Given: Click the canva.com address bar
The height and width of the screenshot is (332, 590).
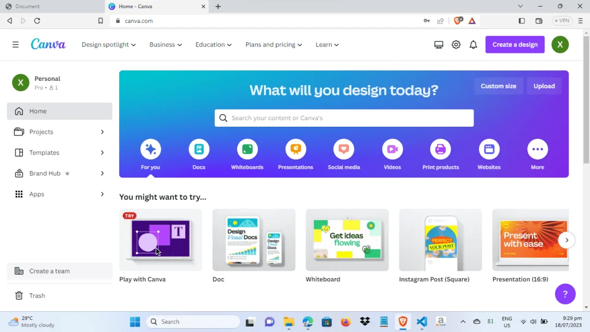Looking at the screenshot, I should pyautogui.click(x=263, y=21).
